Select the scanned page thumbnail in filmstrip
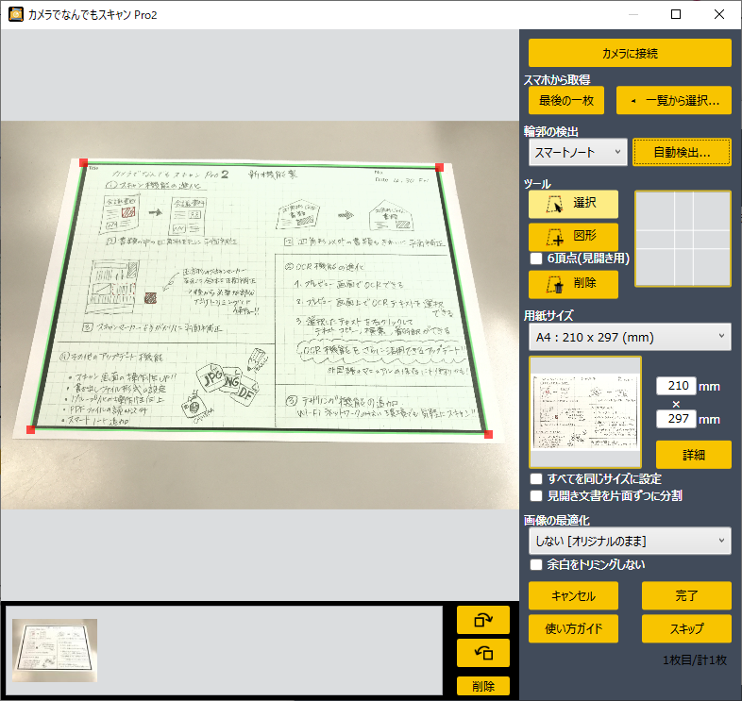This screenshot has height=701, width=742. tap(55, 649)
